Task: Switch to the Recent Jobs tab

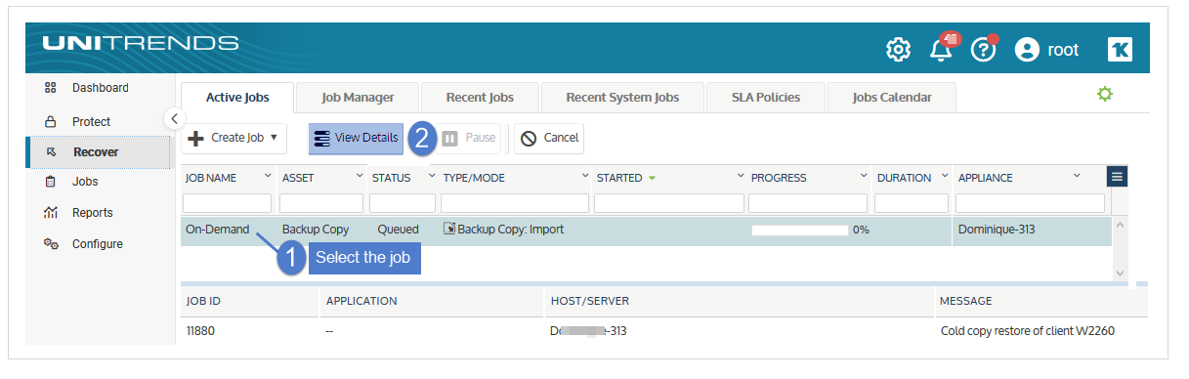Action: (x=480, y=98)
